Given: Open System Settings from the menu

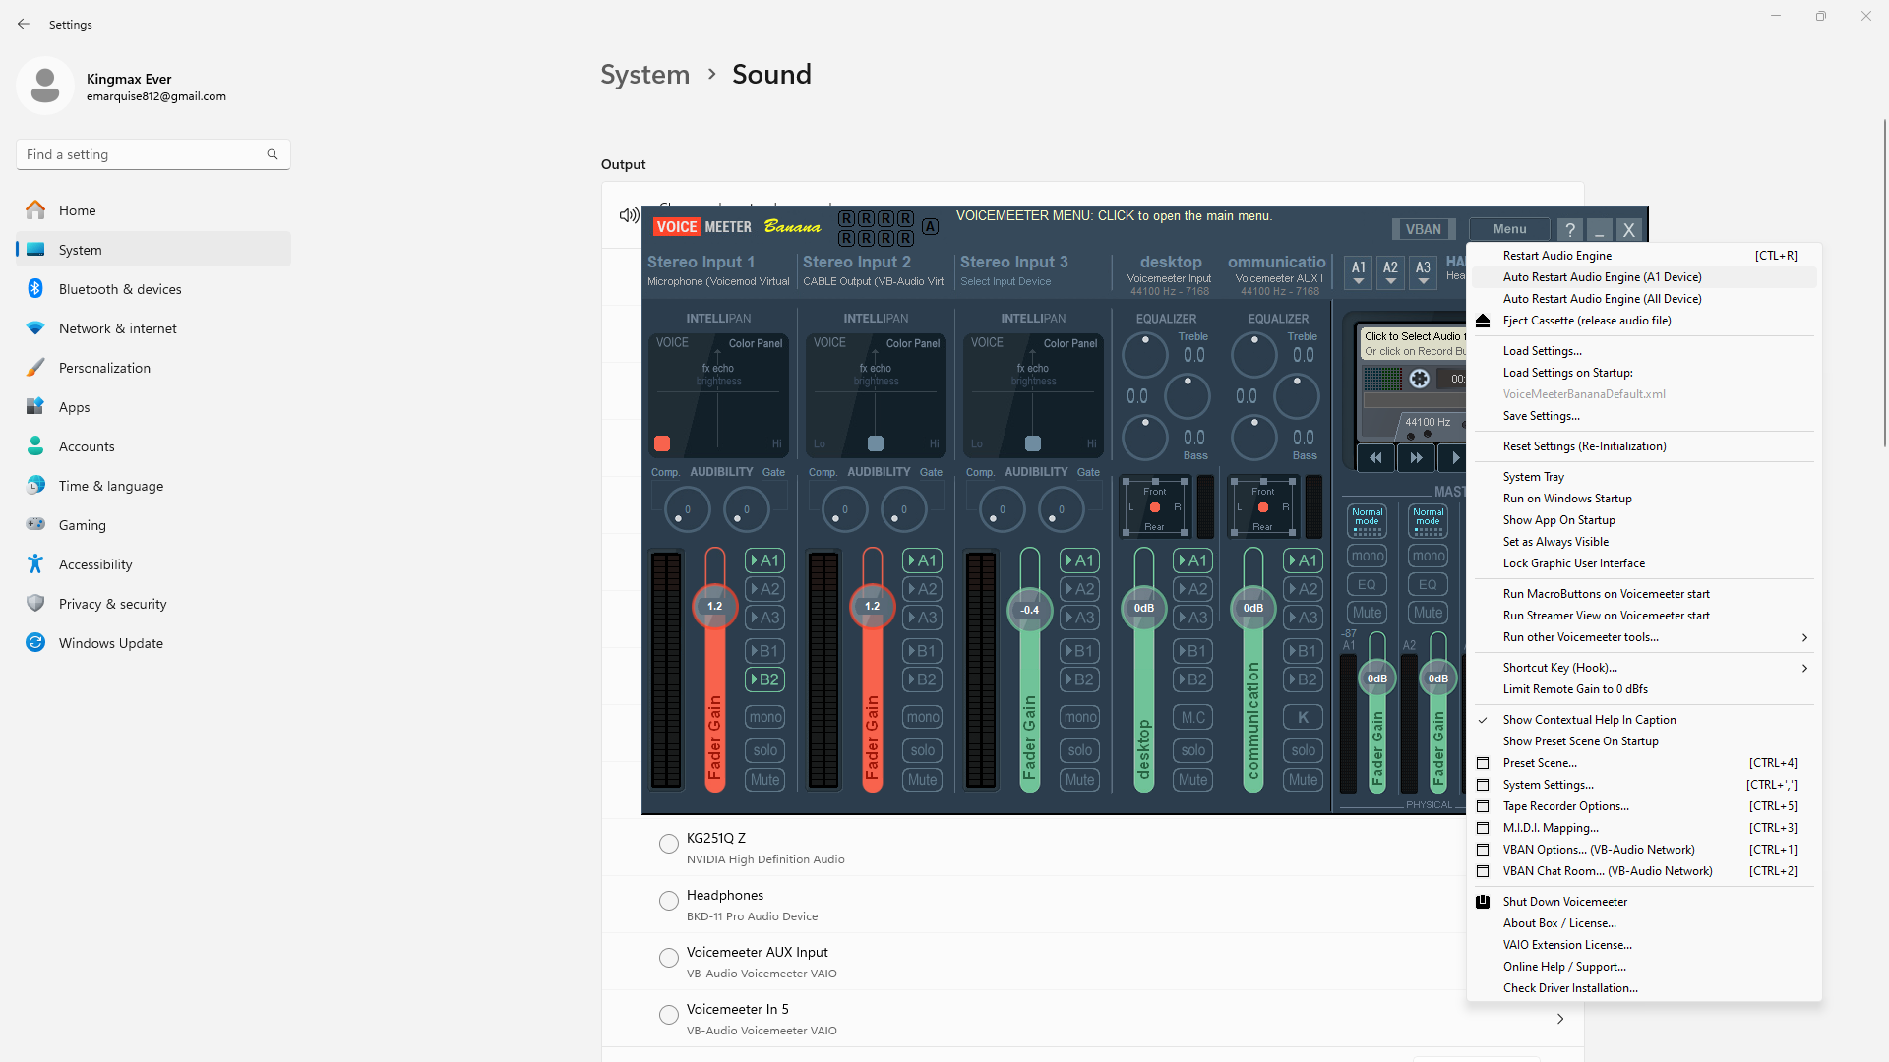Looking at the screenshot, I should pyautogui.click(x=1548, y=785).
